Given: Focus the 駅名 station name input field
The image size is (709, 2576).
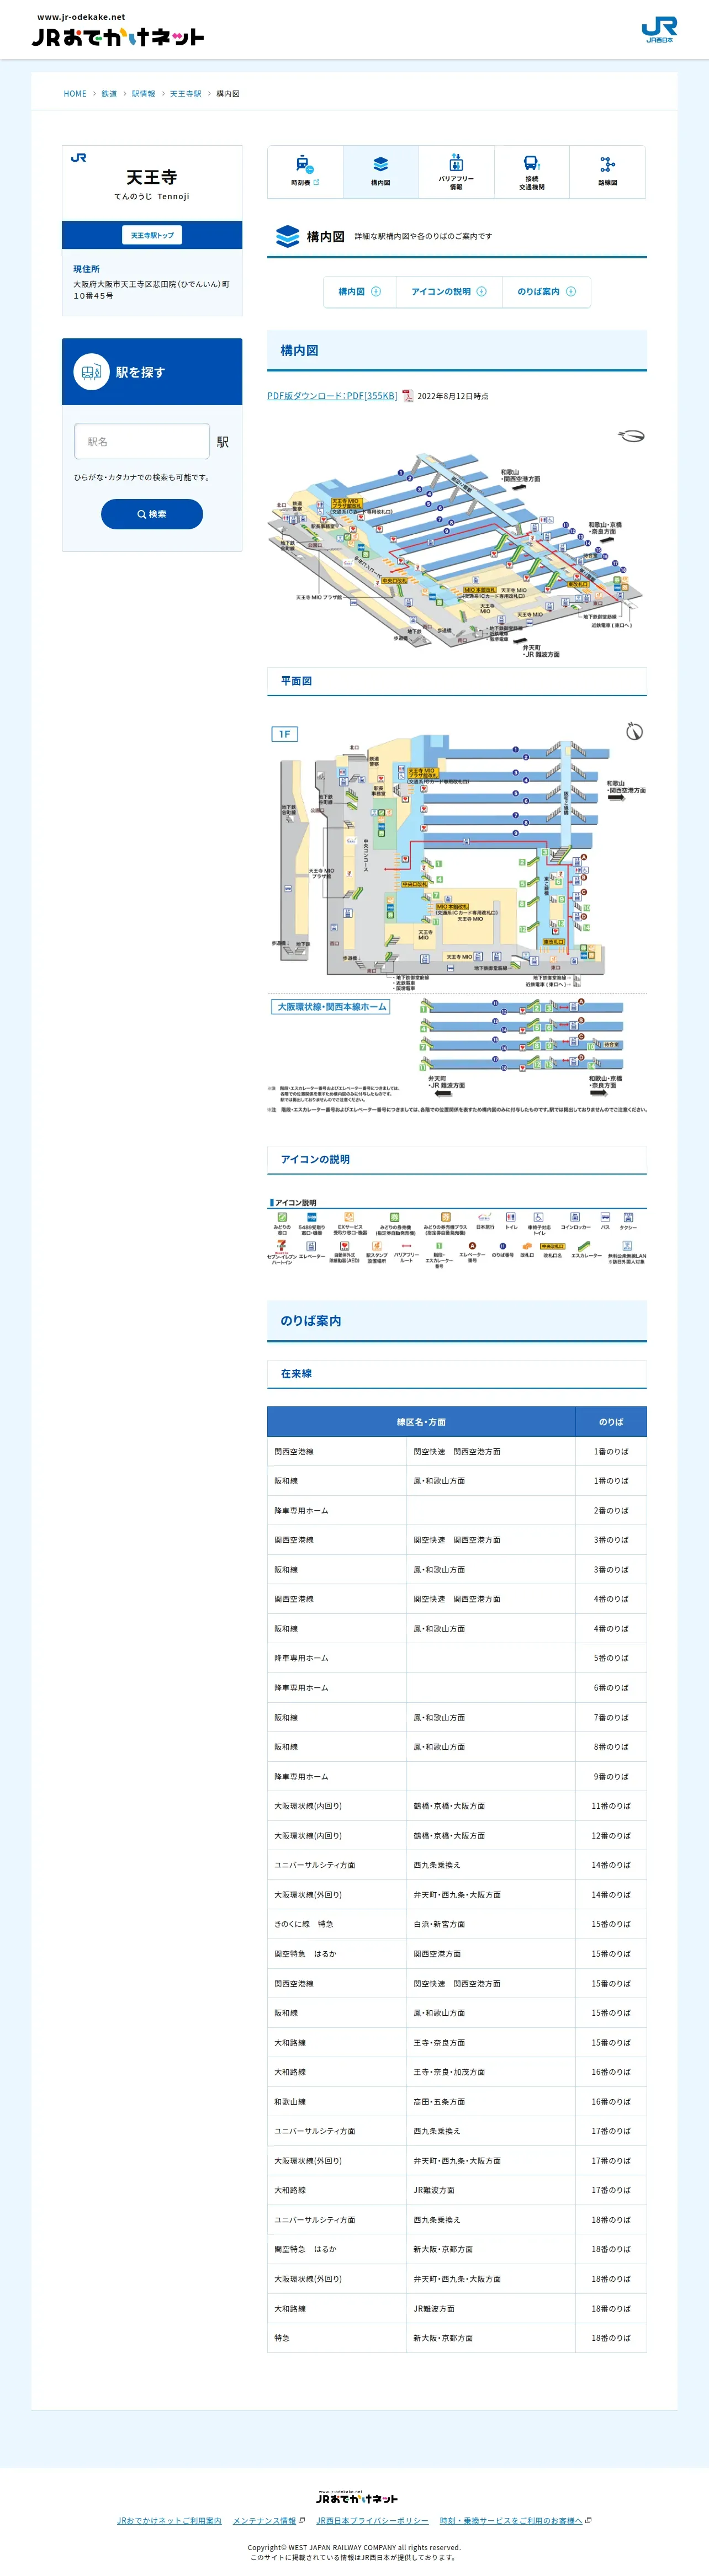Looking at the screenshot, I should (x=142, y=441).
